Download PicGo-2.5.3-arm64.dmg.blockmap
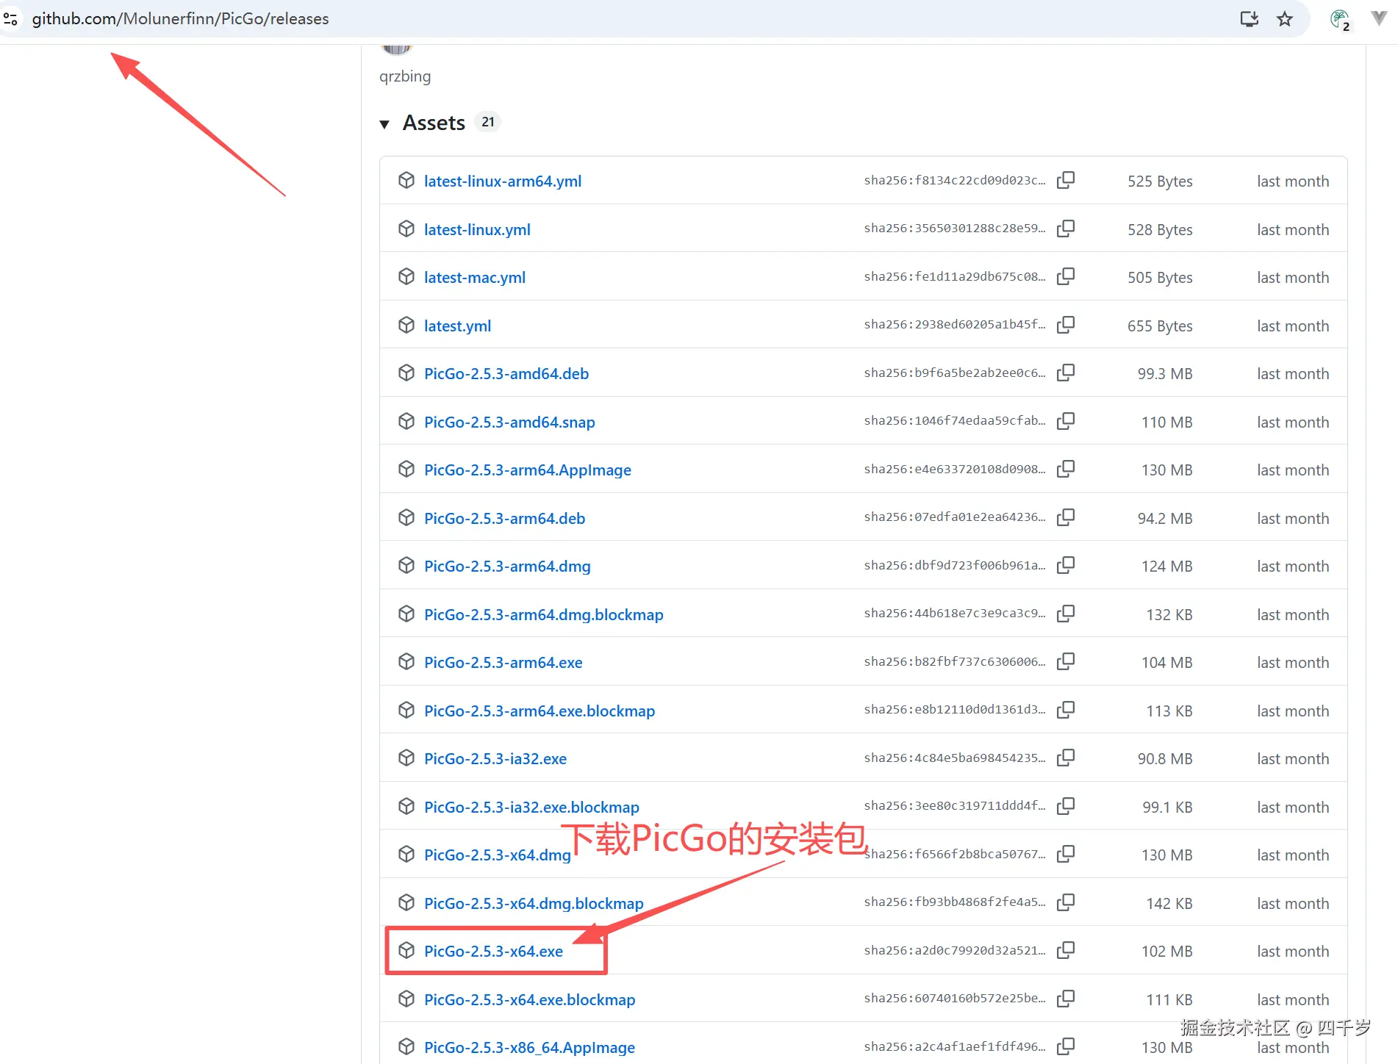The height and width of the screenshot is (1064, 1398). point(544,614)
